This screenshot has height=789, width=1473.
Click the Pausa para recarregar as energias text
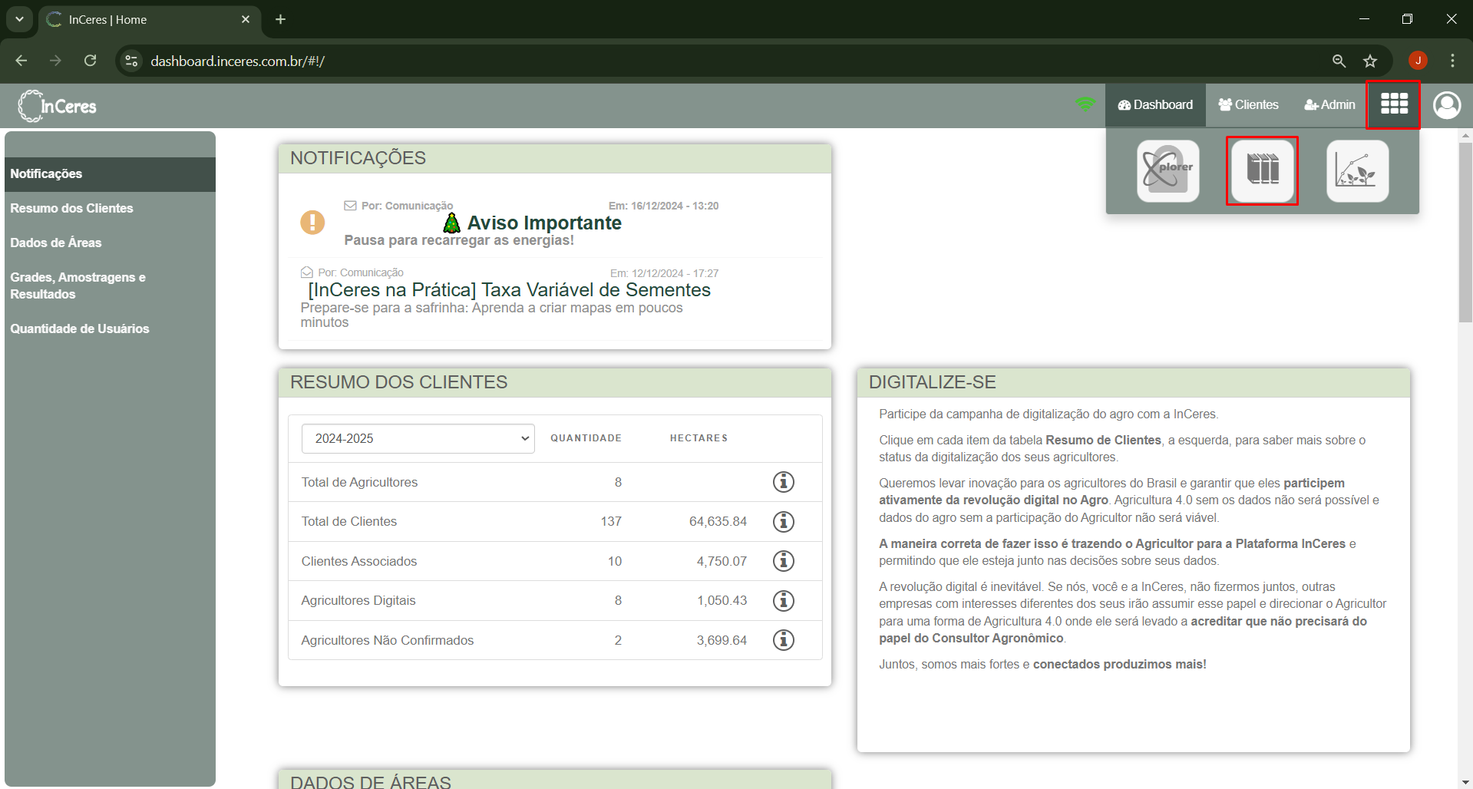[x=459, y=240]
